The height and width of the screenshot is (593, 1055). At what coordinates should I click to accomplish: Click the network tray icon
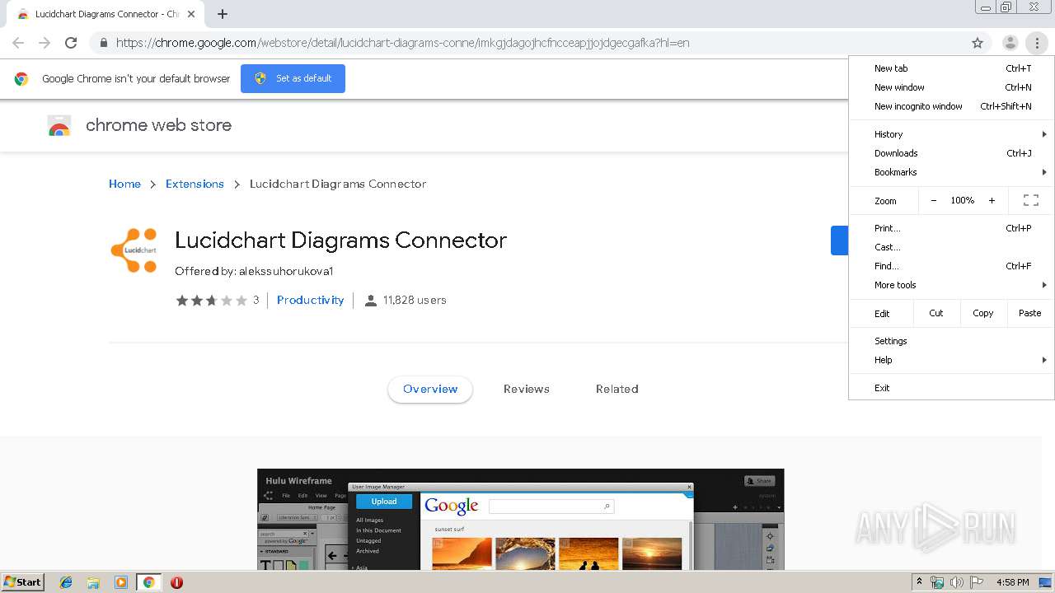coord(937,582)
